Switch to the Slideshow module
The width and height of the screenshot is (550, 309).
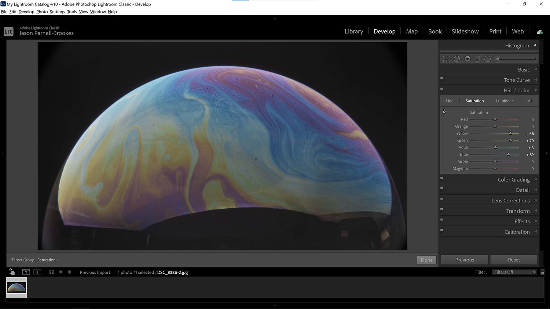tap(465, 31)
